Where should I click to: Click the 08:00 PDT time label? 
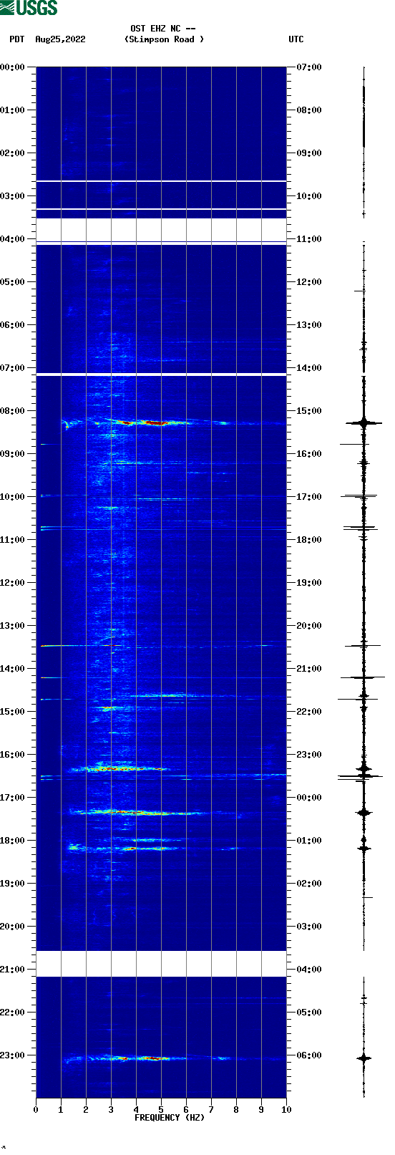(x=12, y=411)
